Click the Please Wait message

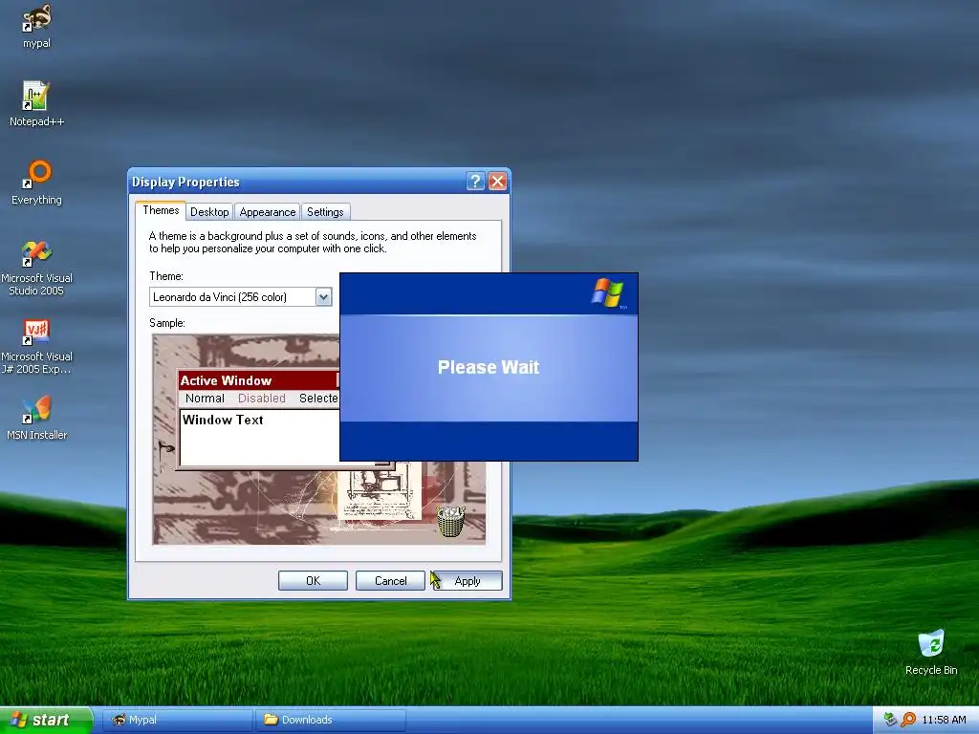point(489,367)
